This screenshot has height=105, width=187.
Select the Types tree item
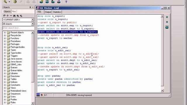[x=13, y=50]
